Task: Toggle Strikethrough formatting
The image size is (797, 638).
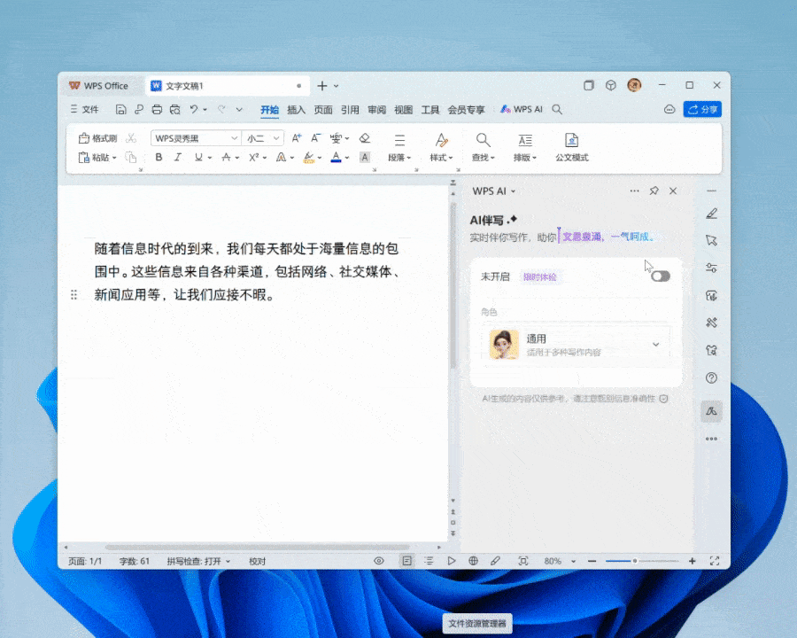Action: point(226,157)
